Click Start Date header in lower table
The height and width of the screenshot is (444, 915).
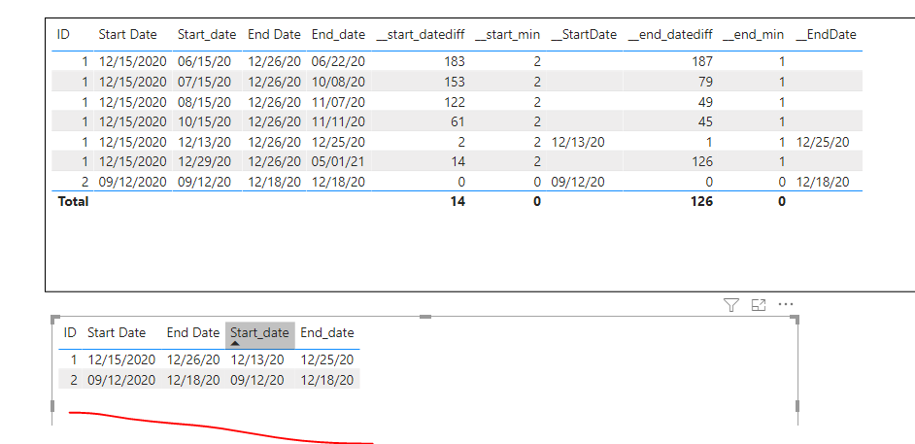coord(117,332)
